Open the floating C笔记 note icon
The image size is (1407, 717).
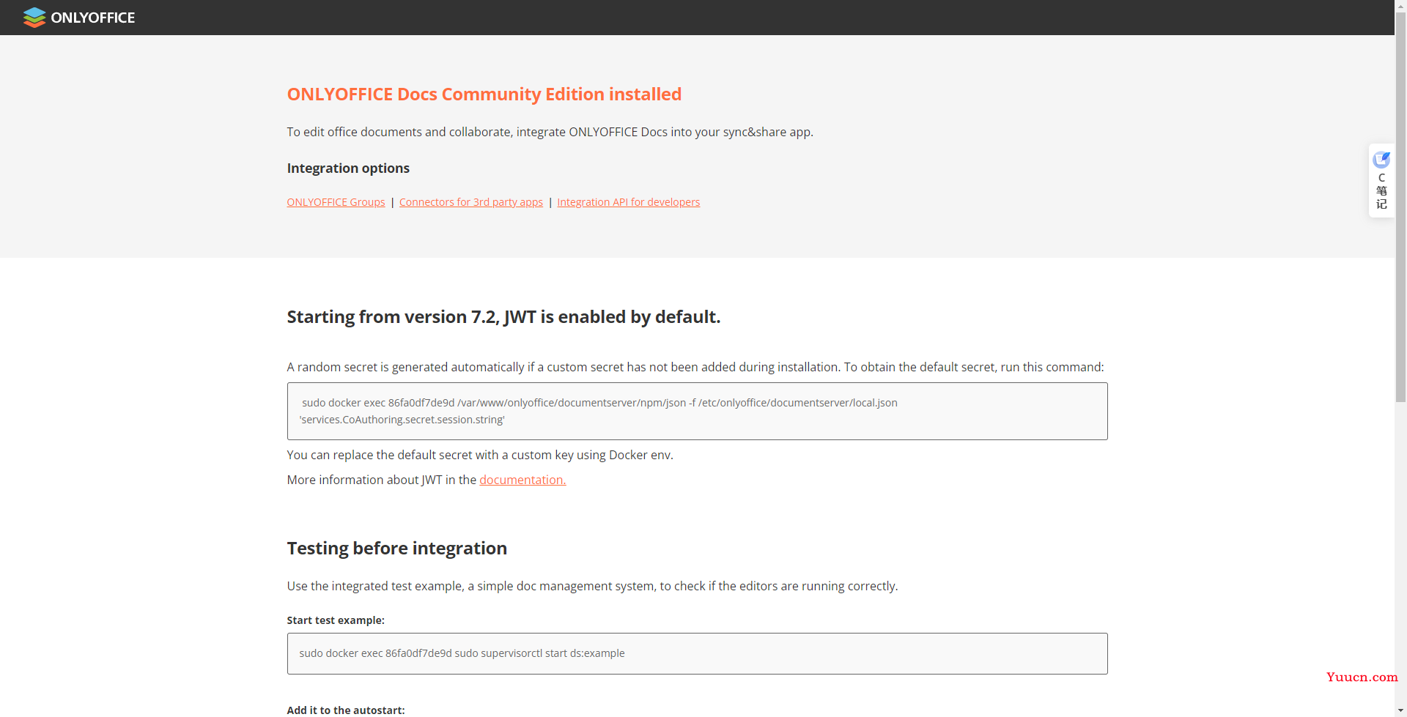pos(1381,160)
